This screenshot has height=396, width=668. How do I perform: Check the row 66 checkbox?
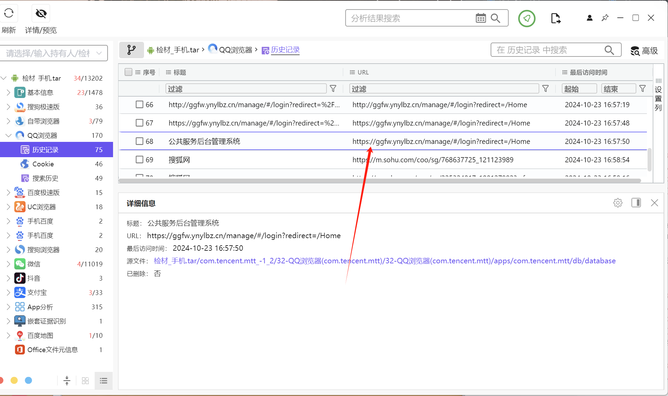(139, 104)
